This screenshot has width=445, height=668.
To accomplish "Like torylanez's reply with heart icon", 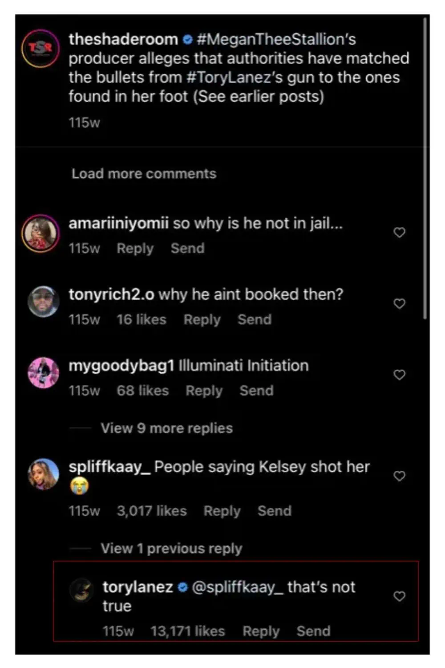I will (399, 596).
